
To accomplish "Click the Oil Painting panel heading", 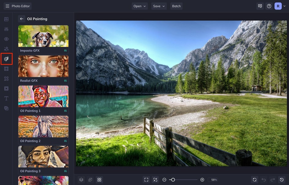I will pyautogui.click(x=37, y=19).
